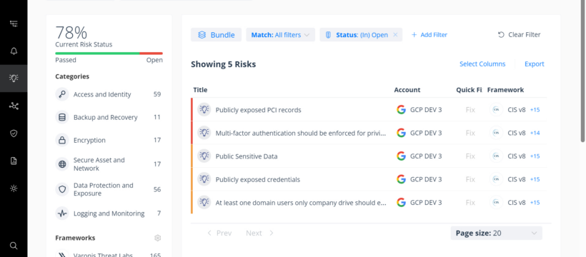This screenshot has width=586, height=257.
Task: Remove the Status (In) Open filter
Action: [395, 35]
